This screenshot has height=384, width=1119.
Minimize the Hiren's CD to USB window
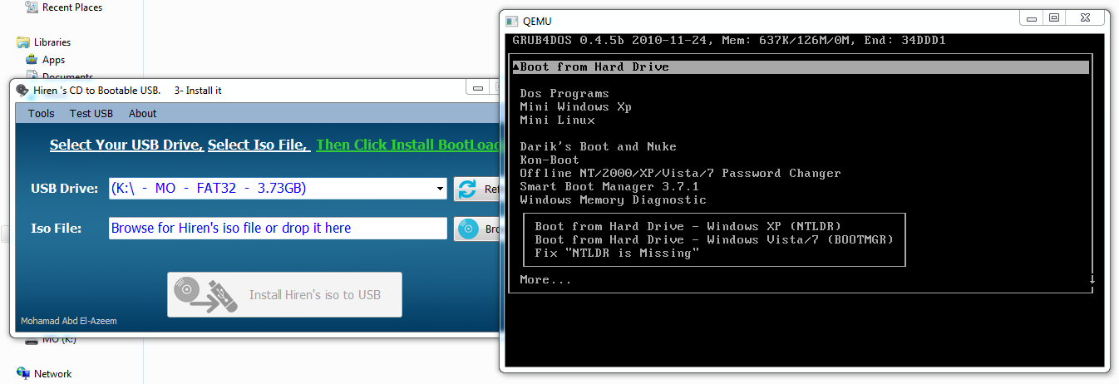coord(478,86)
